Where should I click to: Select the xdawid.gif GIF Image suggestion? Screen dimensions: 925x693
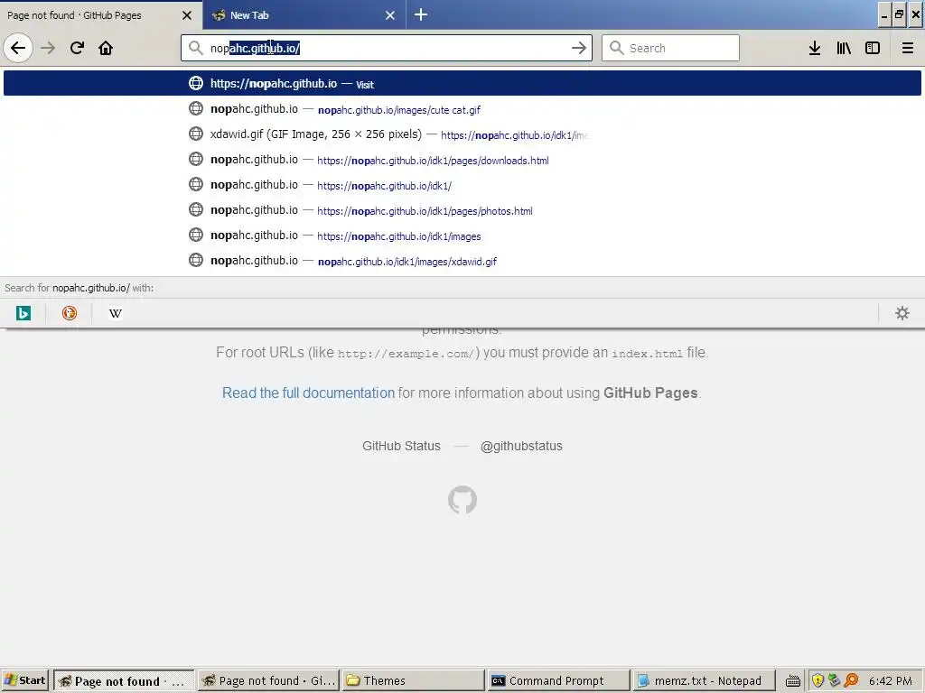[462, 134]
